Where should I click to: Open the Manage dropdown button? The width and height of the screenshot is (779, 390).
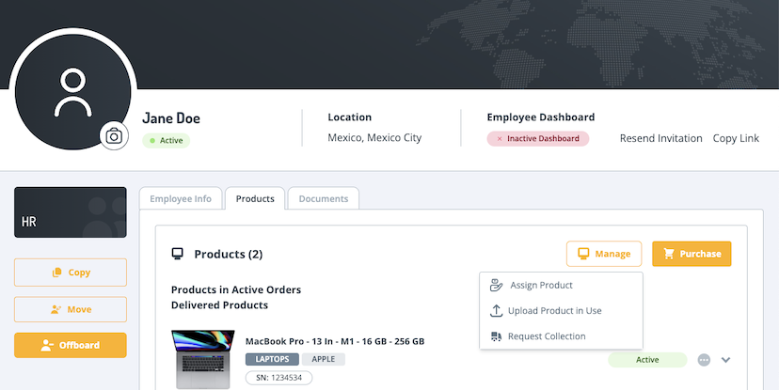pos(604,254)
